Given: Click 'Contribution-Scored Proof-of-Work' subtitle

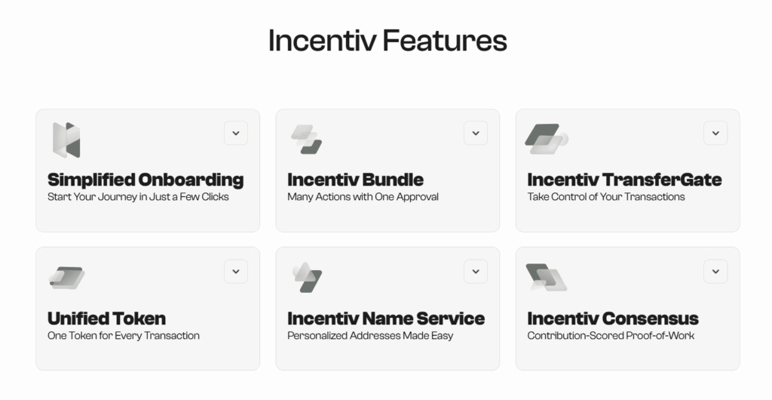Looking at the screenshot, I should click(x=611, y=335).
